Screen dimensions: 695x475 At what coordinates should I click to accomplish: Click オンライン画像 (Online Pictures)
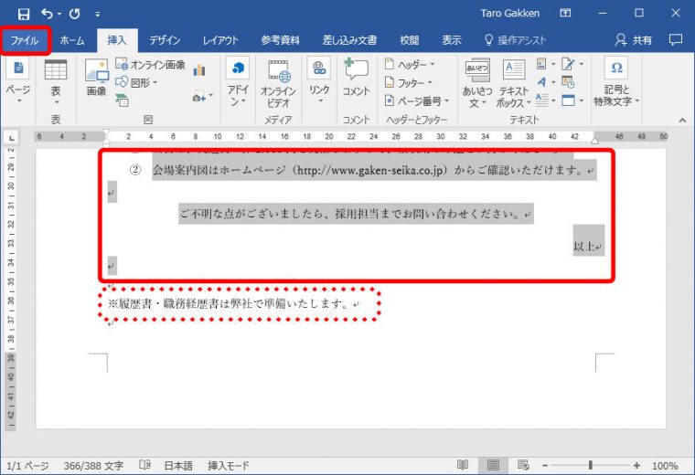pos(150,65)
